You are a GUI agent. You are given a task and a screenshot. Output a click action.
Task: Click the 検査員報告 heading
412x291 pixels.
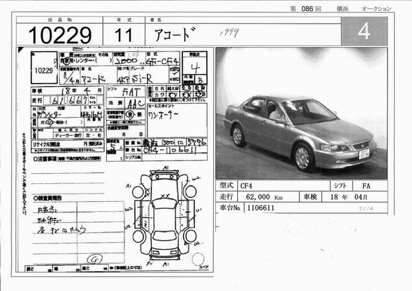click(48, 198)
